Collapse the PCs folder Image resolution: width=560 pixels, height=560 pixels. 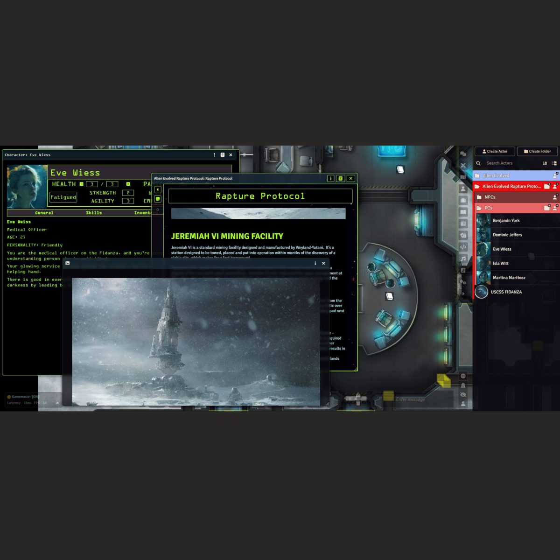point(488,208)
